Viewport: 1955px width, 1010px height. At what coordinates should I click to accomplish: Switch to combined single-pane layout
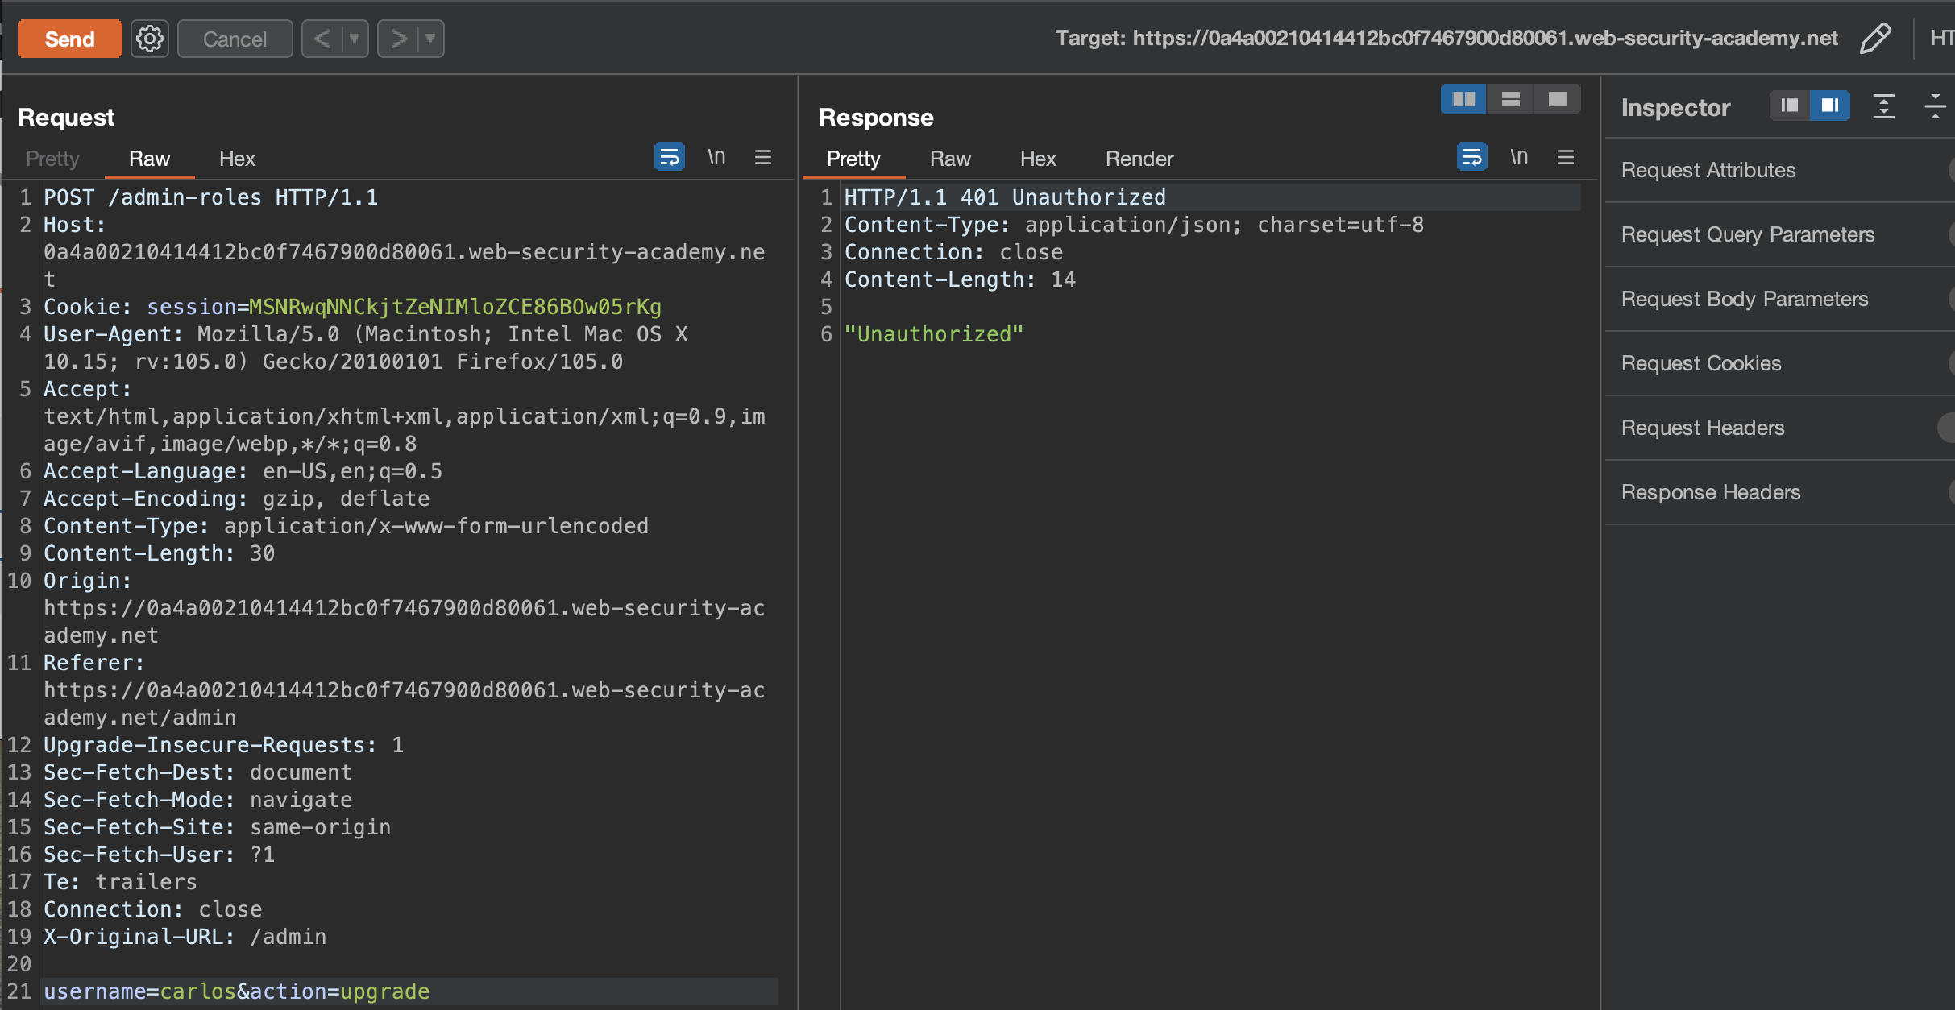click(1557, 99)
